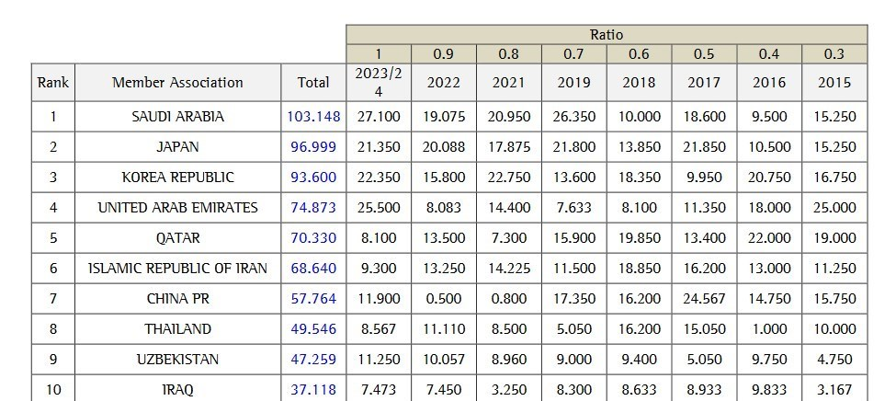Image resolution: width=896 pixels, height=401 pixels.
Task: Select the SAUDI ARABIA name cell
Action: click(x=177, y=117)
